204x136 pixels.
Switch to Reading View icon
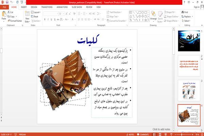[166, 134]
